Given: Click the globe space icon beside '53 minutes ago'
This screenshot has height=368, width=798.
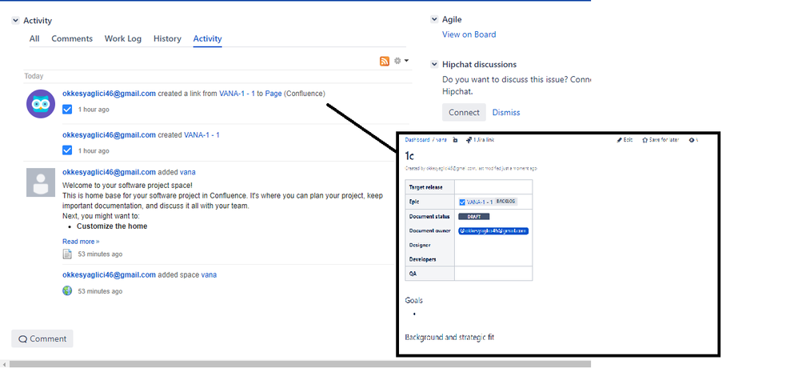Looking at the screenshot, I should pyautogui.click(x=67, y=290).
